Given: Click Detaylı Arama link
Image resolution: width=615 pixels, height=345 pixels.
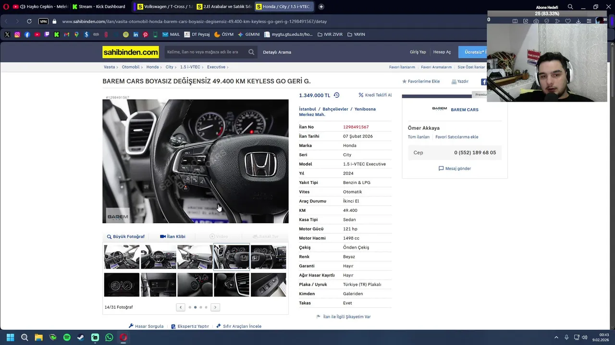Looking at the screenshot, I should 277,52.
